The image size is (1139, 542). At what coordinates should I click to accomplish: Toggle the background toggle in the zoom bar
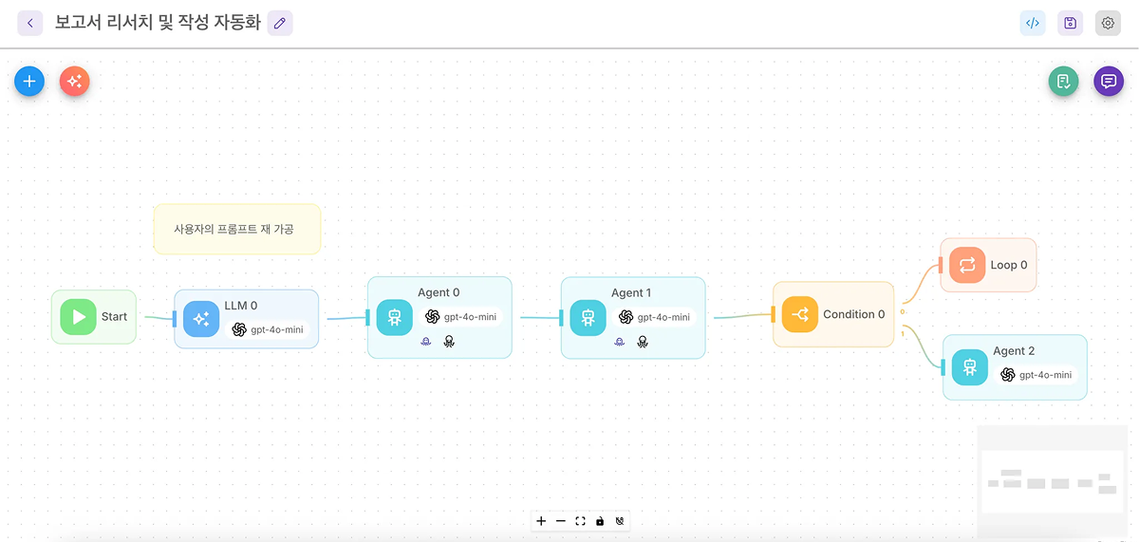click(620, 521)
